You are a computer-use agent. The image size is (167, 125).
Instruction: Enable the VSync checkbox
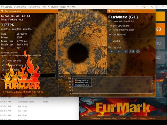(x=110, y=41)
